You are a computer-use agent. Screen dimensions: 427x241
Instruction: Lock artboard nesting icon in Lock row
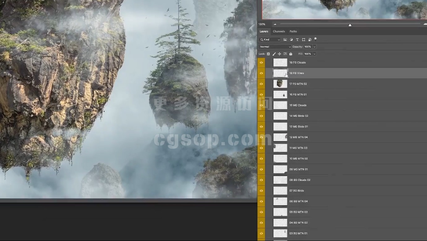[285, 54]
